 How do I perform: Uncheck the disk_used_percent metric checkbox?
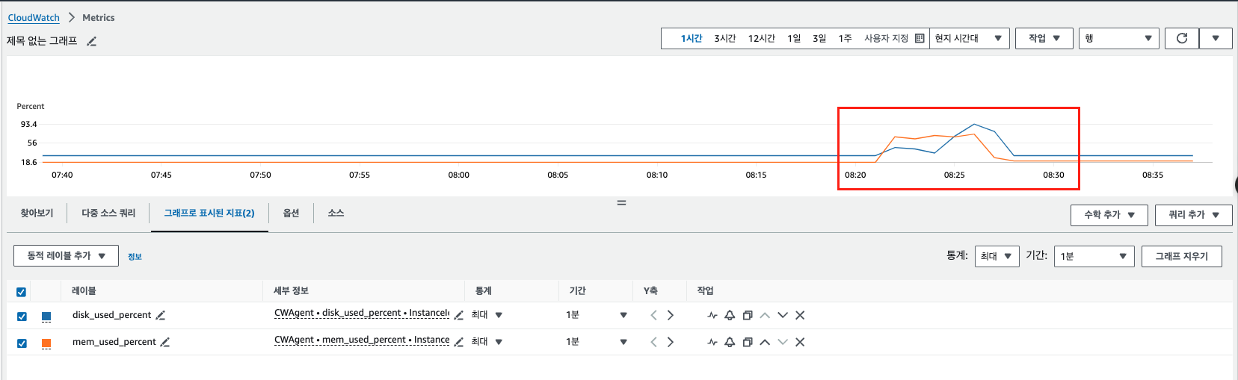(22, 316)
